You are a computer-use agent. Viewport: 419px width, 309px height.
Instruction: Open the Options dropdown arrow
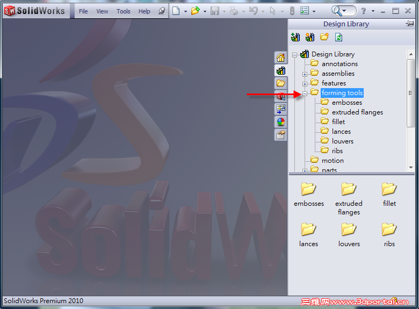pyautogui.click(x=314, y=11)
